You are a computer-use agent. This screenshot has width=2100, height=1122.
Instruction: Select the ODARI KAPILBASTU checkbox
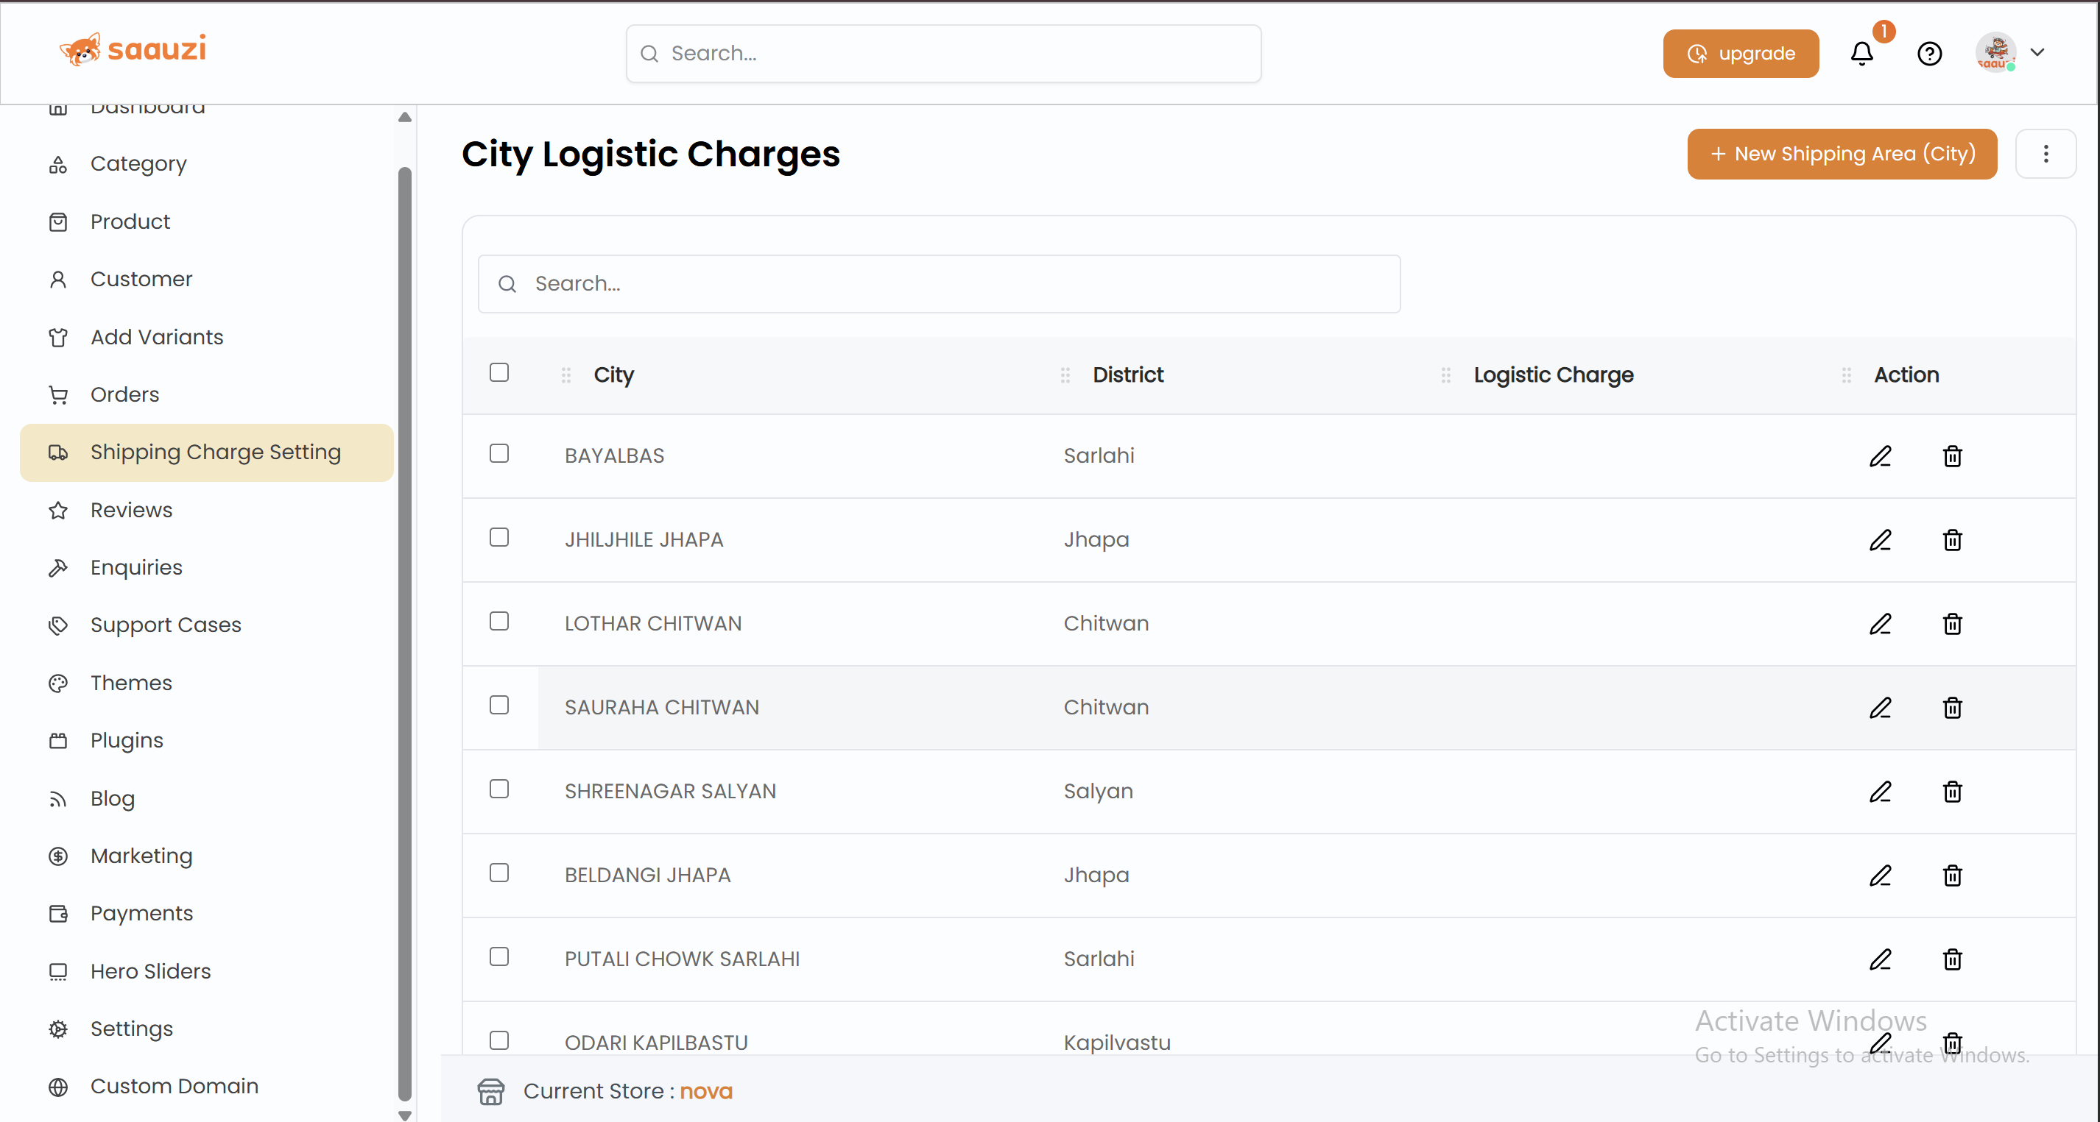[x=499, y=1041]
